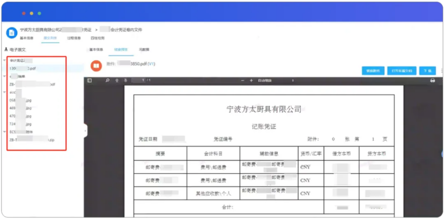Go to previous page using up arrow

point(117,81)
